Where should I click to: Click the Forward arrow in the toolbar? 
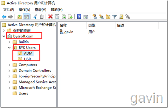[x=11, y=17]
